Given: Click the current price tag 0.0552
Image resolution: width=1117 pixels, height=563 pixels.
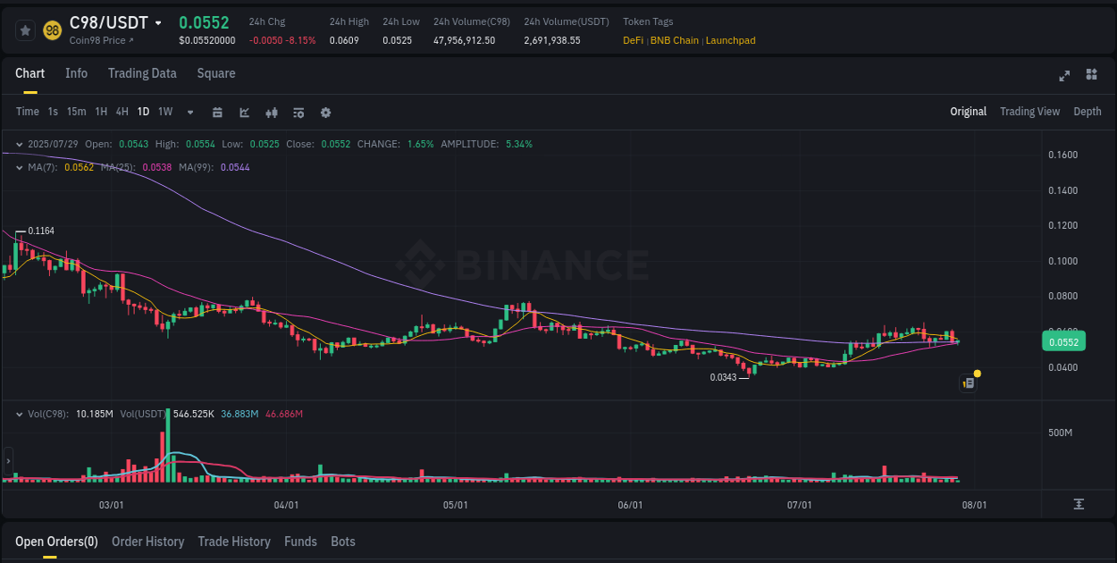Looking at the screenshot, I should 1063,340.
